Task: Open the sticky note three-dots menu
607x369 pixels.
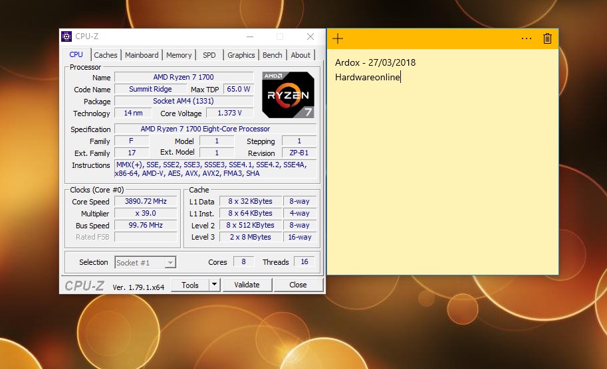Action: (x=526, y=38)
